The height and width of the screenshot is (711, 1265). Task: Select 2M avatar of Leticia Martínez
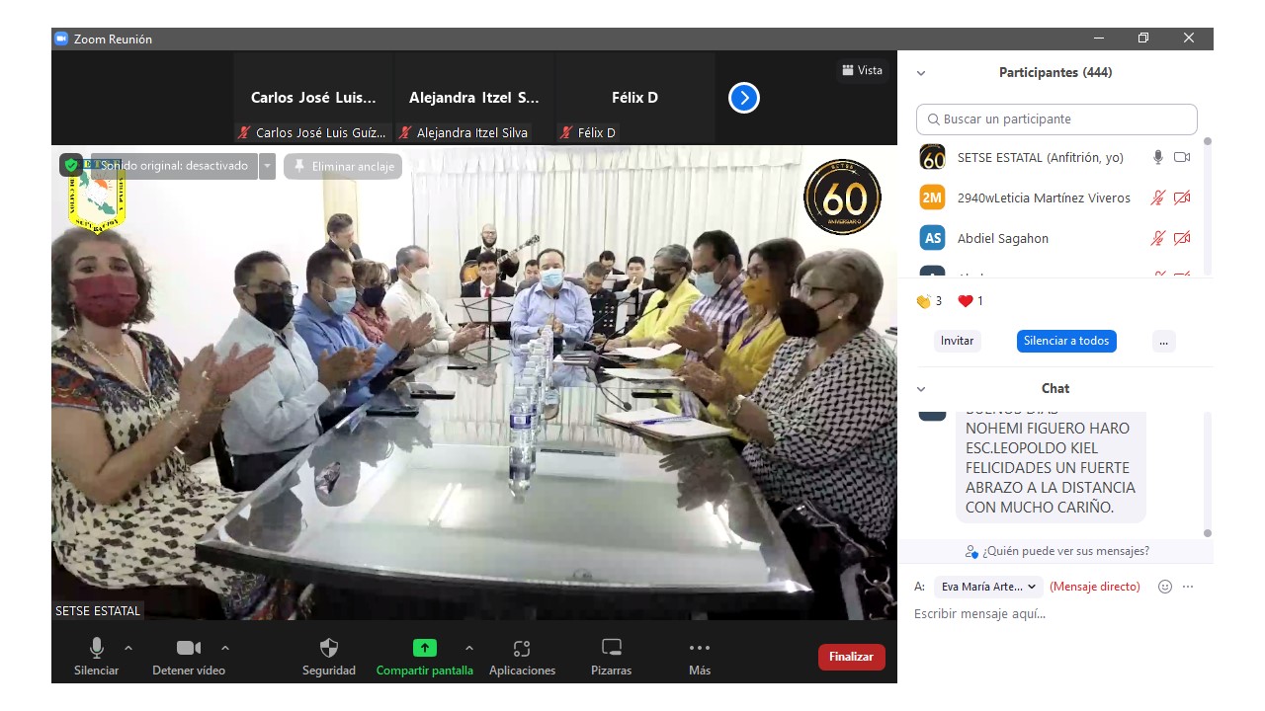pyautogui.click(x=932, y=197)
